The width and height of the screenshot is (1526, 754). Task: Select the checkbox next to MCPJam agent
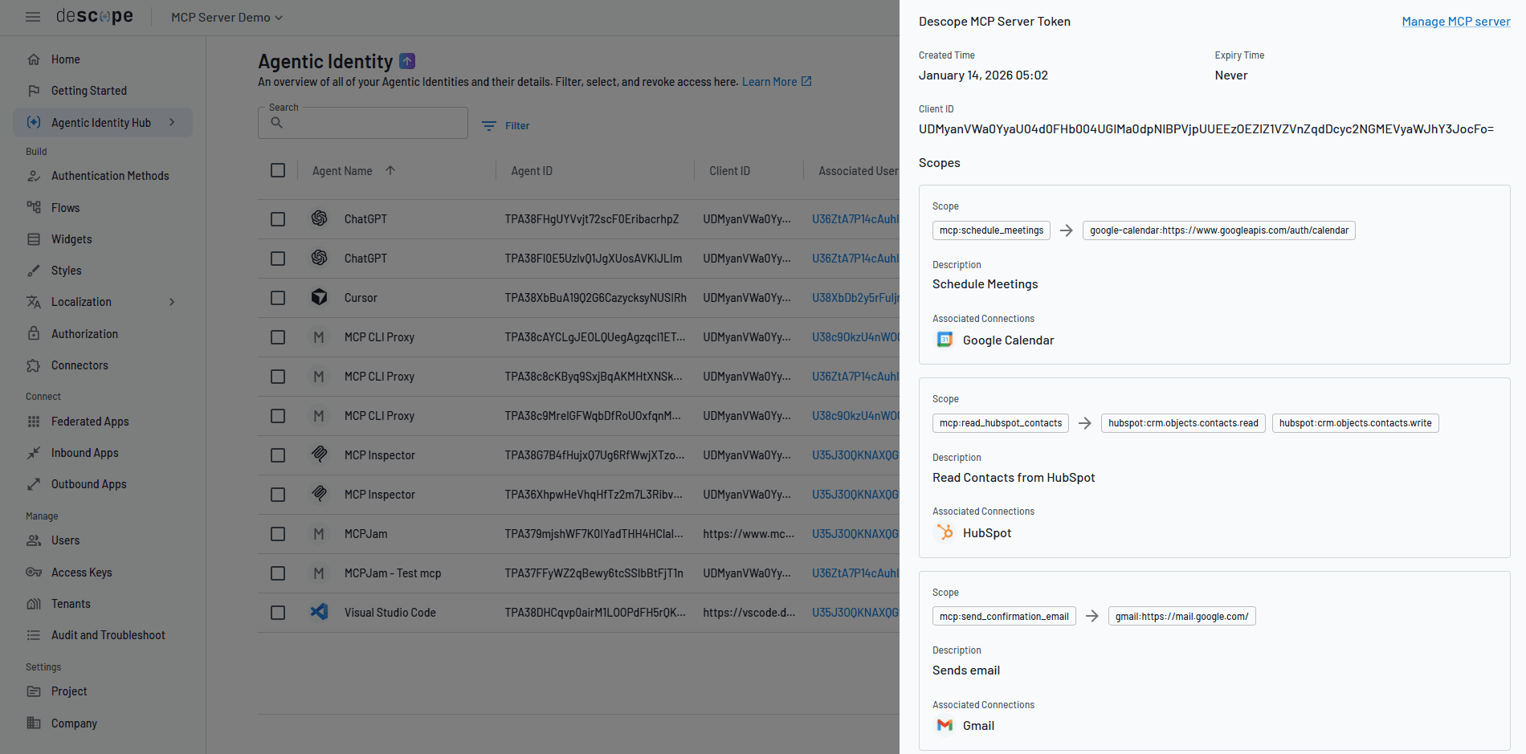coord(278,533)
